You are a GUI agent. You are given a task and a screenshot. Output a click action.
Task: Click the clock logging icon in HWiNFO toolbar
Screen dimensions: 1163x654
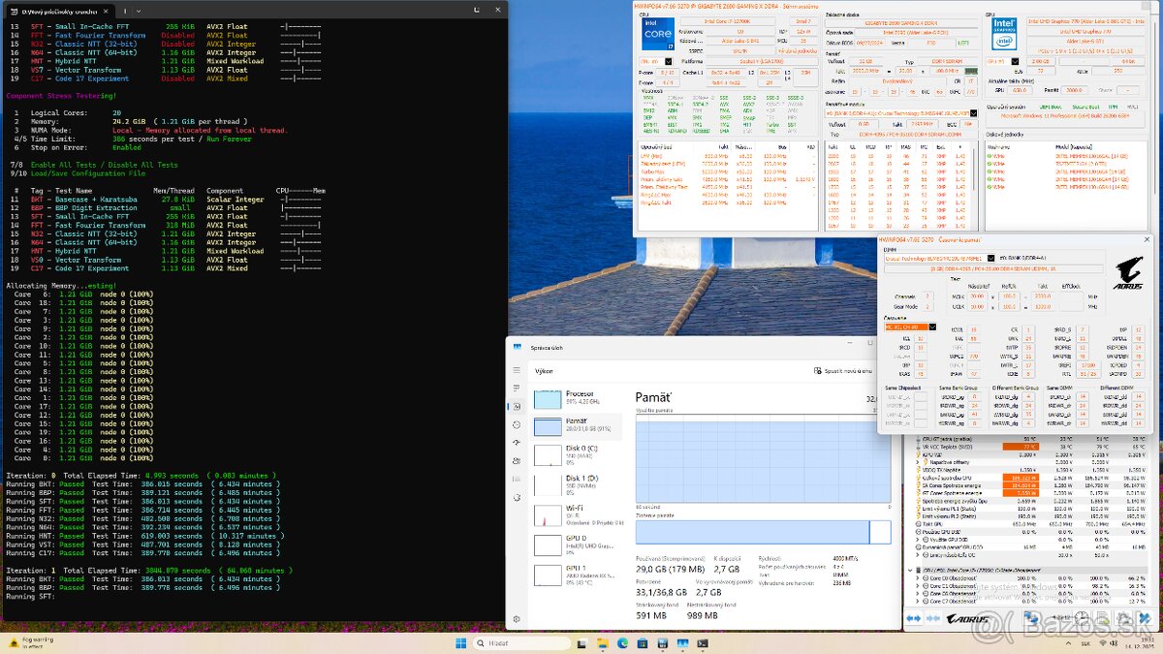click(1081, 618)
